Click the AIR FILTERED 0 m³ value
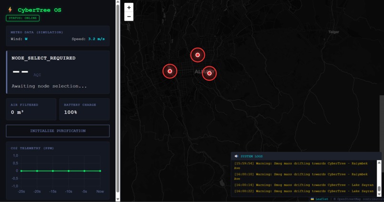This screenshot has width=384, height=202. click(17, 112)
